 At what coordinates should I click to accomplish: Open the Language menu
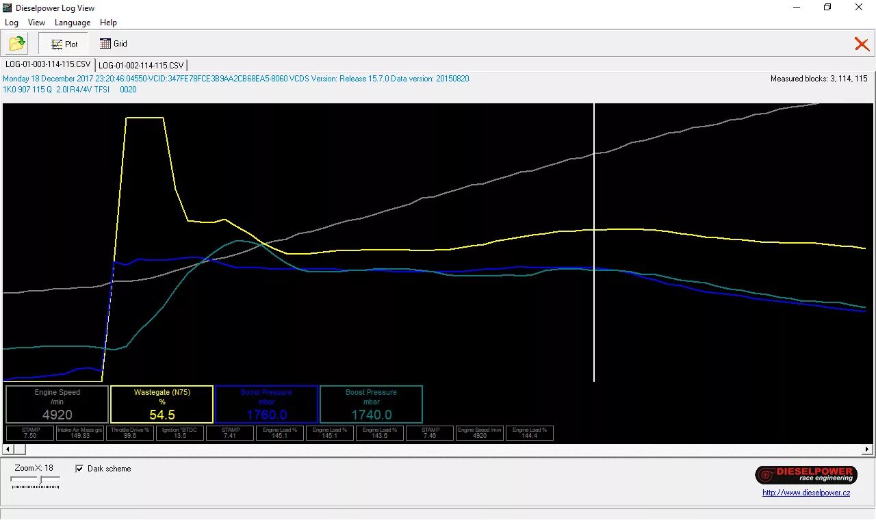point(73,23)
